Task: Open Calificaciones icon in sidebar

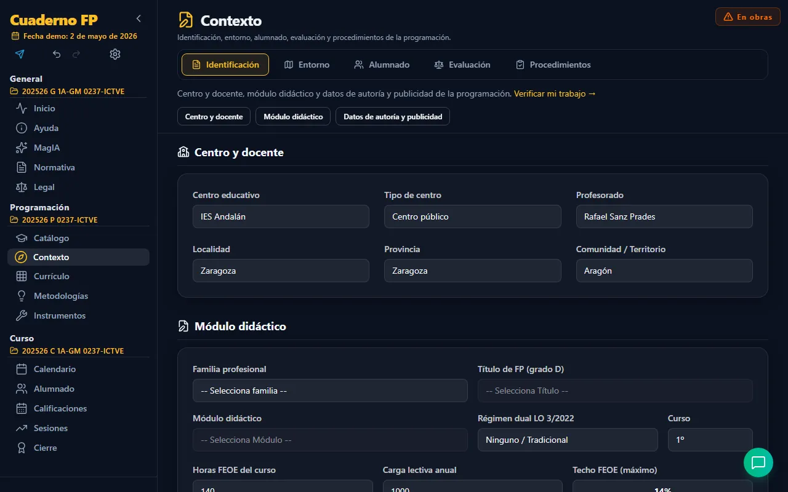Action: [x=22, y=408]
